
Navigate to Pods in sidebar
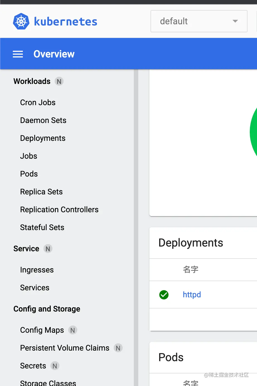click(29, 174)
